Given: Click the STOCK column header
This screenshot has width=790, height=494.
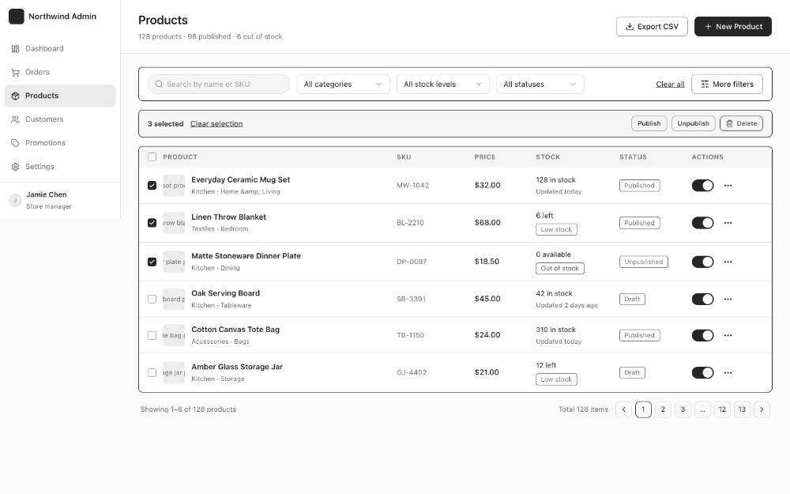Looking at the screenshot, I should (x=547, y=156).
